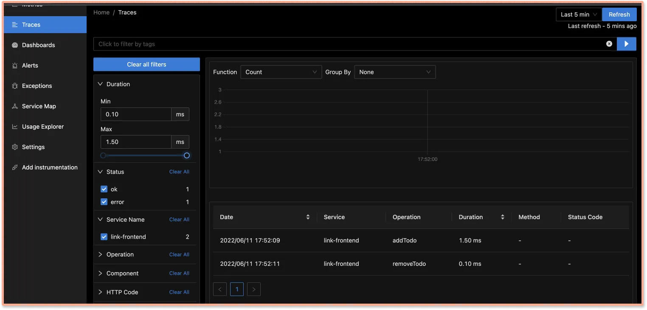Click the Usage Explorer chart icon
This screenshot has height=310, width=647.
(15, 127)
